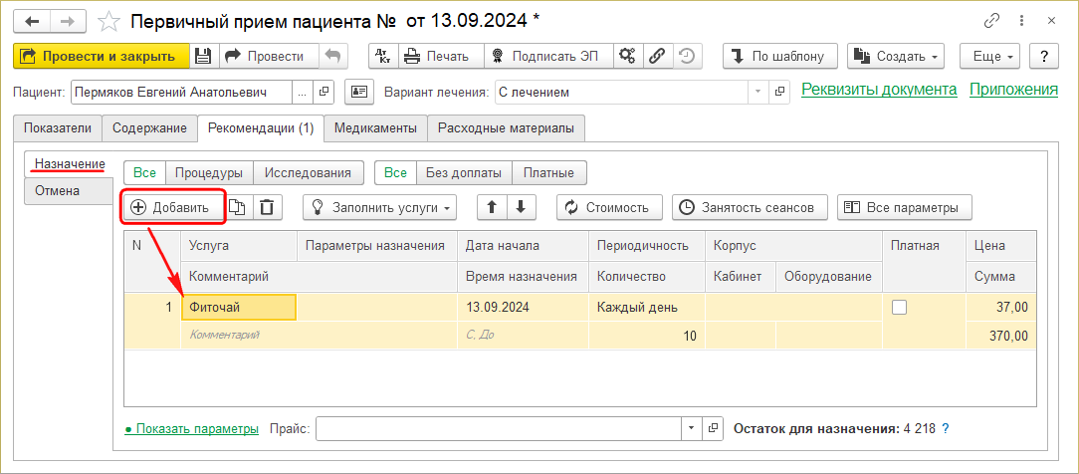Select the Платные filter toggle
The width and height of the screenshot is (1079, 474).
tap(549, 172)
